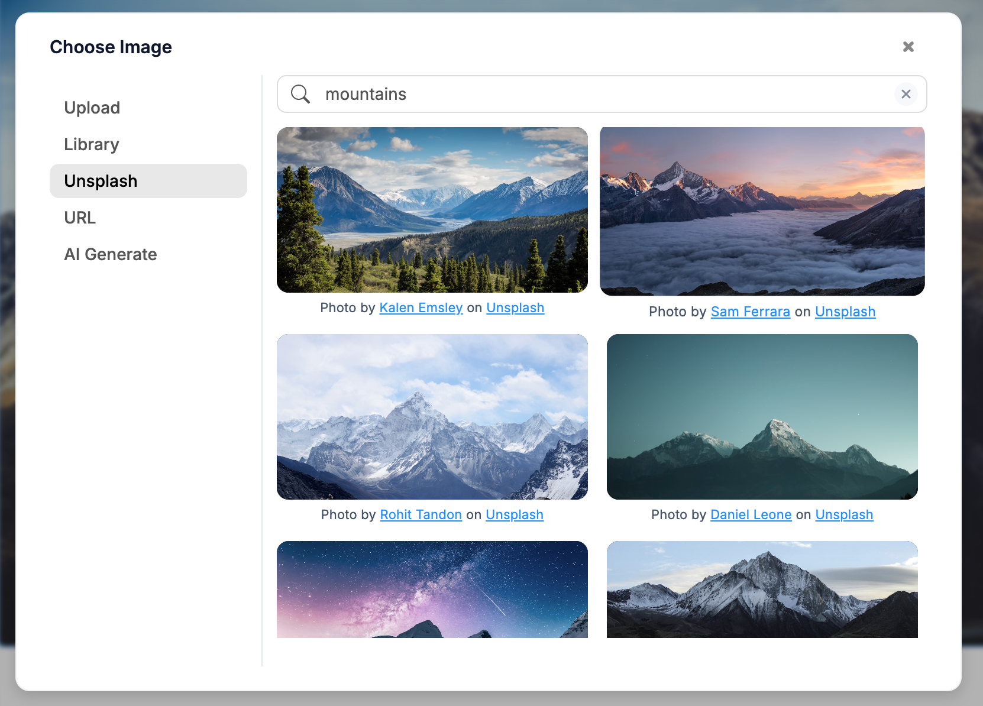This screenshot has width=983, height=706.
Task: Select the Daniel Leone teal mountain photo
Action: [x=762, y=417]
